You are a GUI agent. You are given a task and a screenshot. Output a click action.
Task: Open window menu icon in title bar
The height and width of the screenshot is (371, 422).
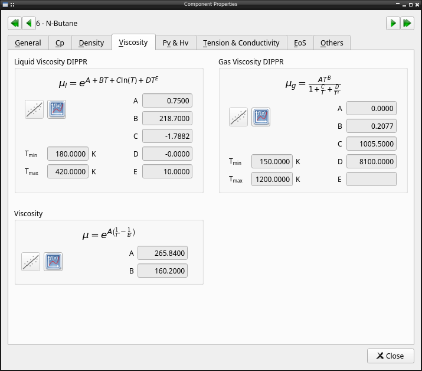(5, 5)
